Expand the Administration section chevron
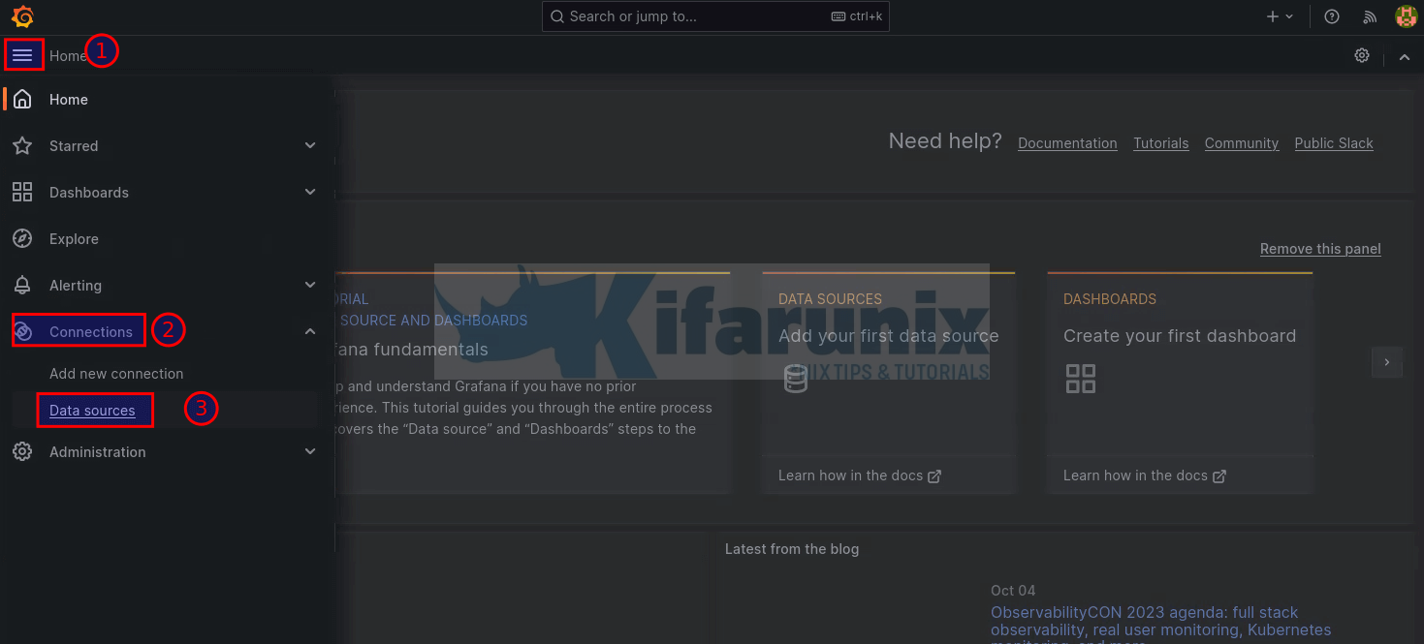Viewport: 1424px width, 644px height. (310, 452)
